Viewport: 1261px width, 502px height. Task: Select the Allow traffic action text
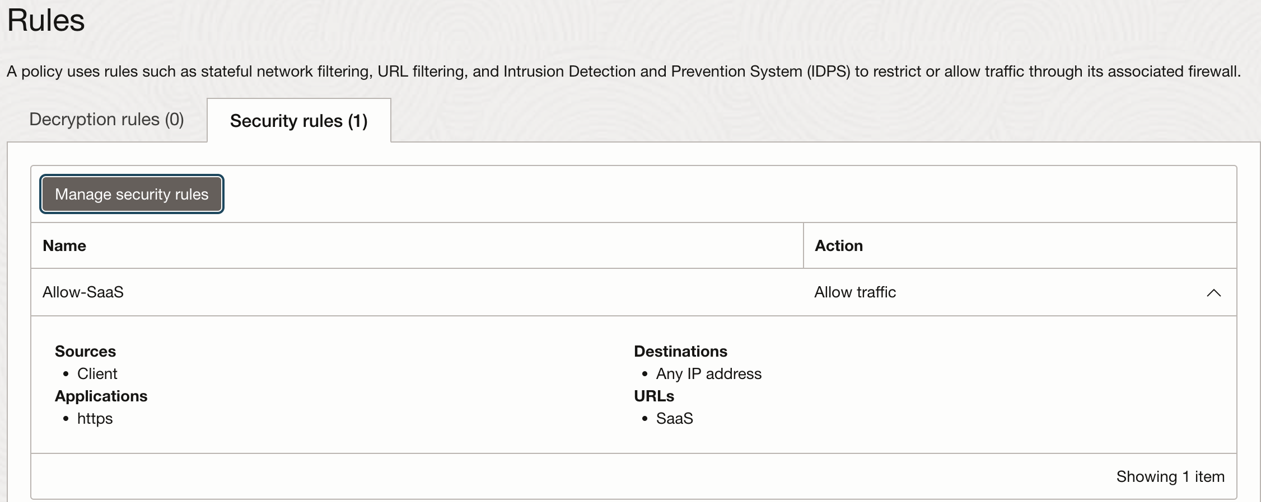(855, 292)
